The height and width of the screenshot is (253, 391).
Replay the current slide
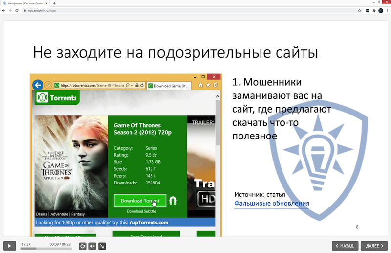tap(83, 246)
